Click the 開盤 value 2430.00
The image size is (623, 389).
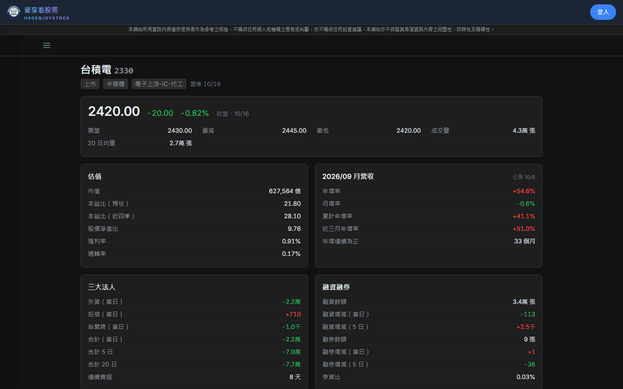[180, 131]
